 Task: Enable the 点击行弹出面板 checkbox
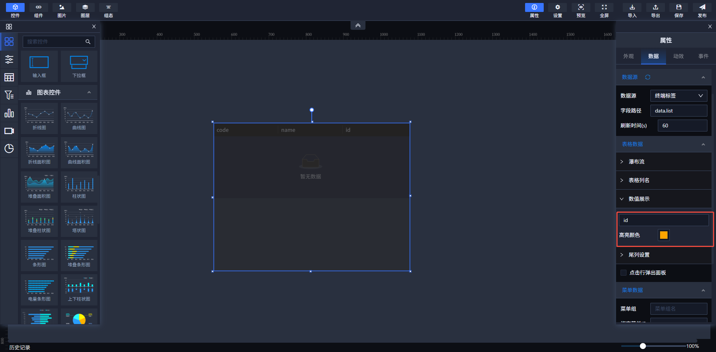(x=623, y=273)
